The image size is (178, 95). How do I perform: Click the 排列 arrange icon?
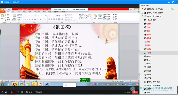pyautogui.click(x=95, y=16)
